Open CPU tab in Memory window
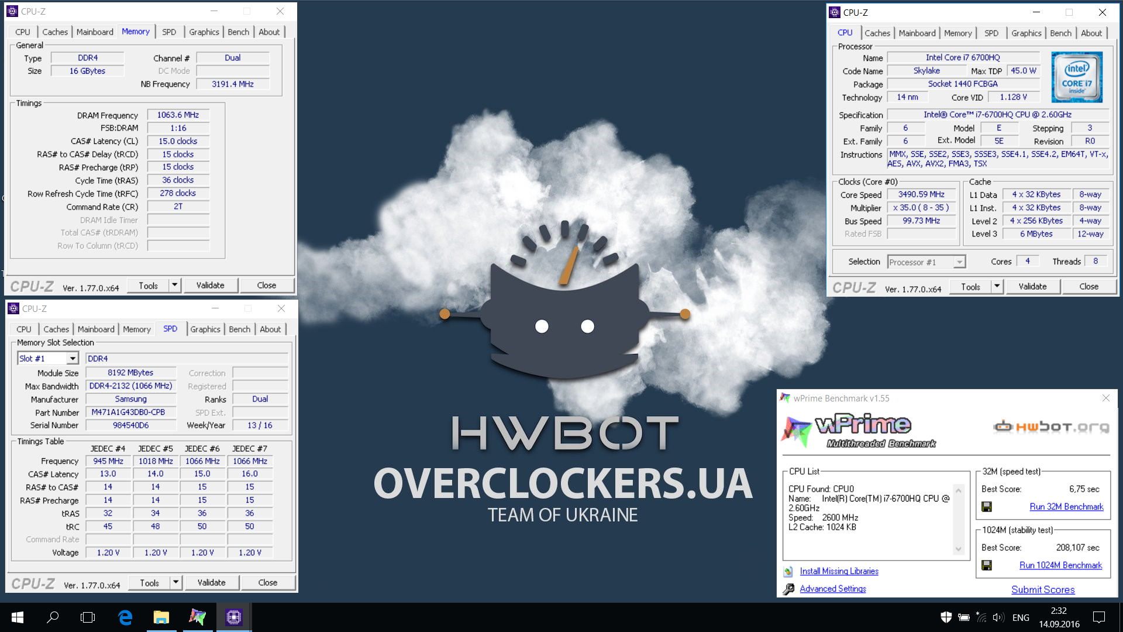The width and height of the screenshot is (1123, 632). [23, 32]
